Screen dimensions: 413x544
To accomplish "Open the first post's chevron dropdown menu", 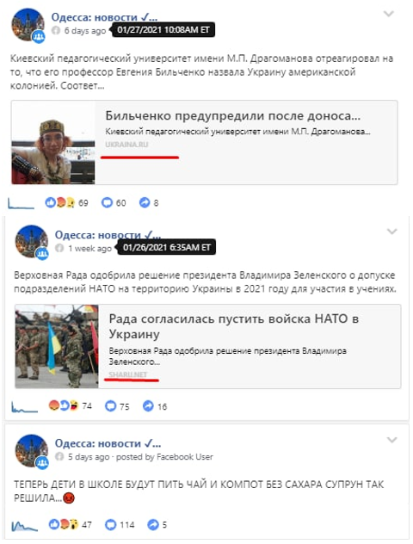I will [388, 14].
